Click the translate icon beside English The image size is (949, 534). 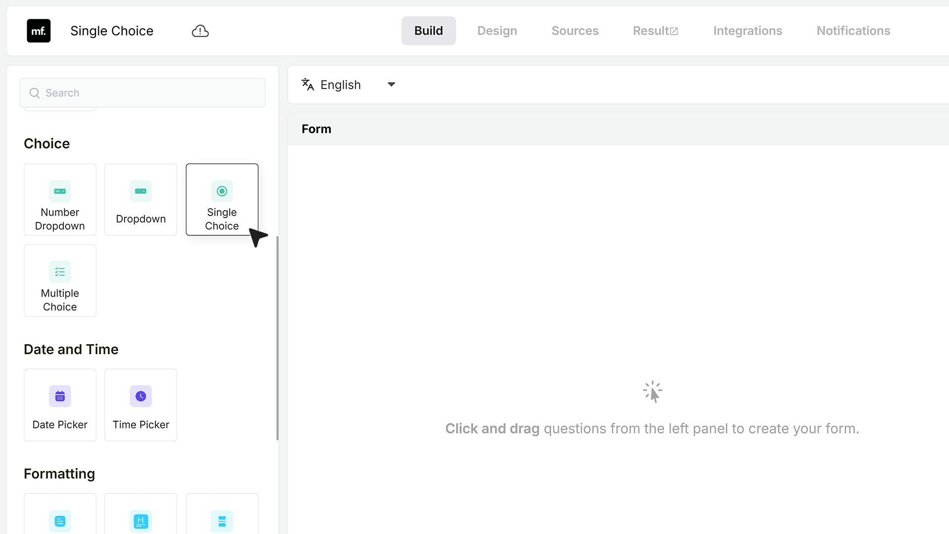[308, 85]
